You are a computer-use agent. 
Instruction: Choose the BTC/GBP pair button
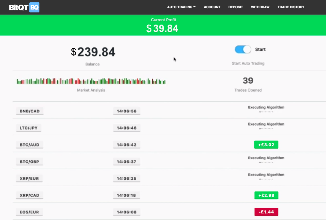click(x=29, y=162)
